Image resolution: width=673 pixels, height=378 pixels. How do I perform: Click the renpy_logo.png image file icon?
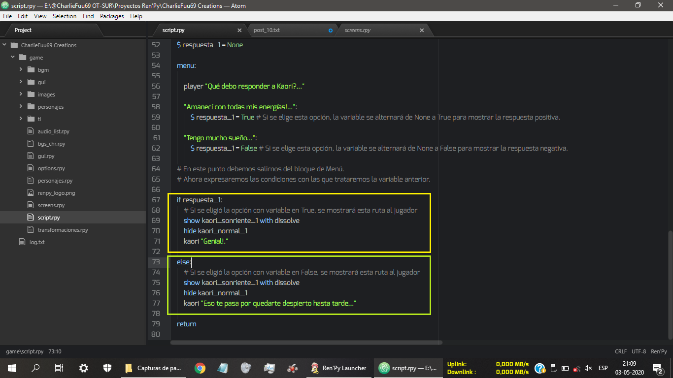31,193
